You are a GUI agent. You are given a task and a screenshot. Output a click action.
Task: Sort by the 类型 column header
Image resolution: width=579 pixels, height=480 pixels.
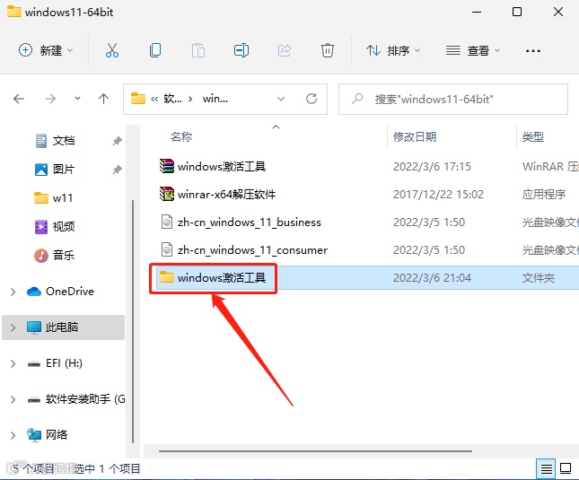533,137
